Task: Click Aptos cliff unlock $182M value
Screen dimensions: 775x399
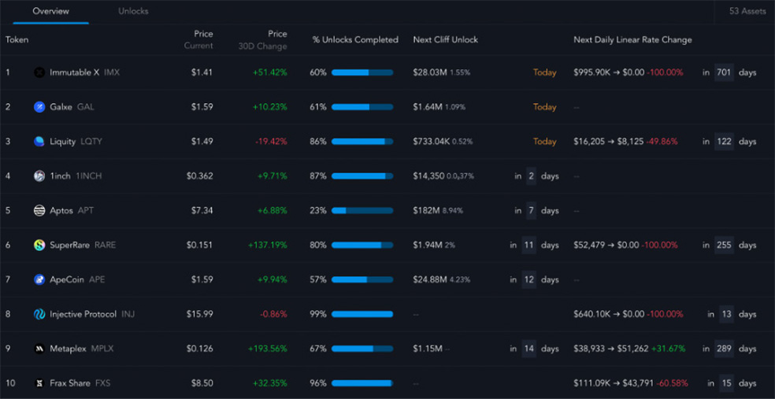Action: point(427,211)
